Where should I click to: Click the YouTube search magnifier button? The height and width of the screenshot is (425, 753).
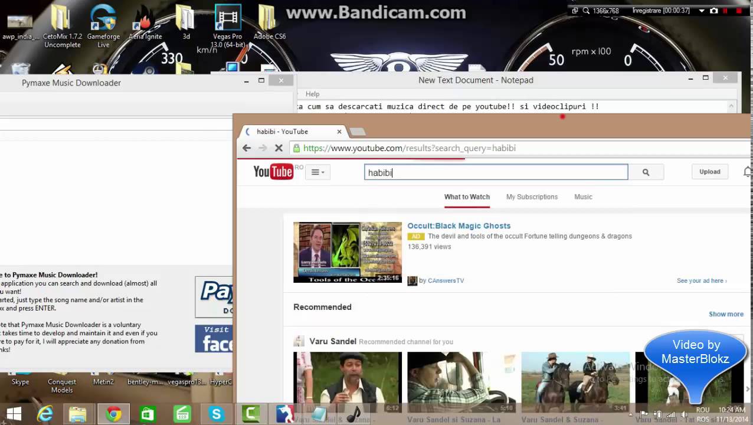point(646,172)
